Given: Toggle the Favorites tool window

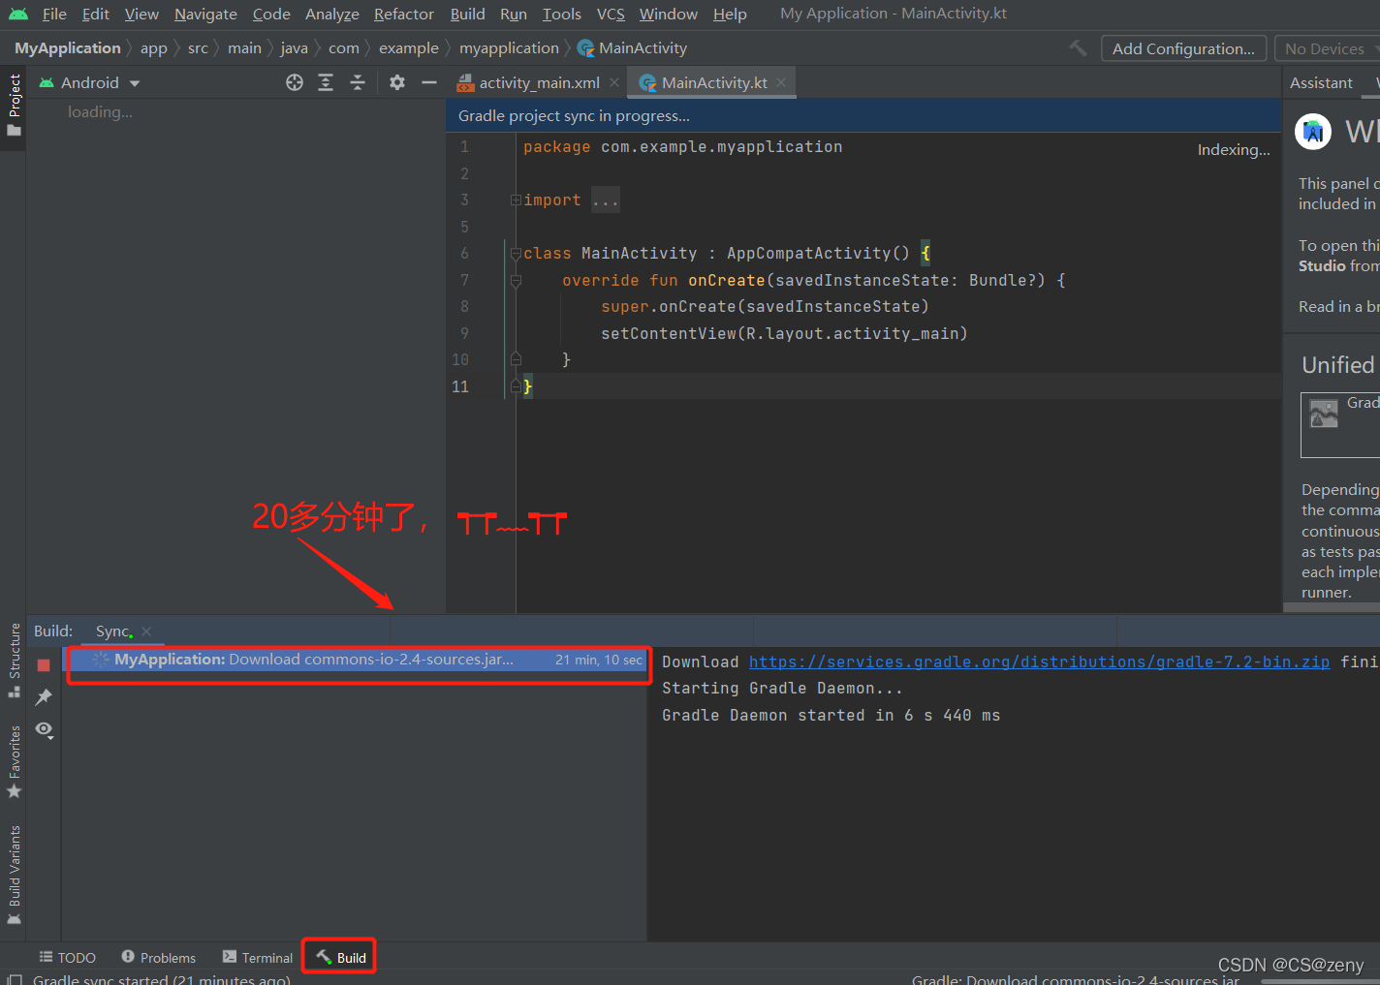Looking at the screenshot, I should (x=14, y=761).
